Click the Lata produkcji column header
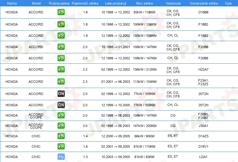Viewport: 238px width, 162px height. click(115, 3)
